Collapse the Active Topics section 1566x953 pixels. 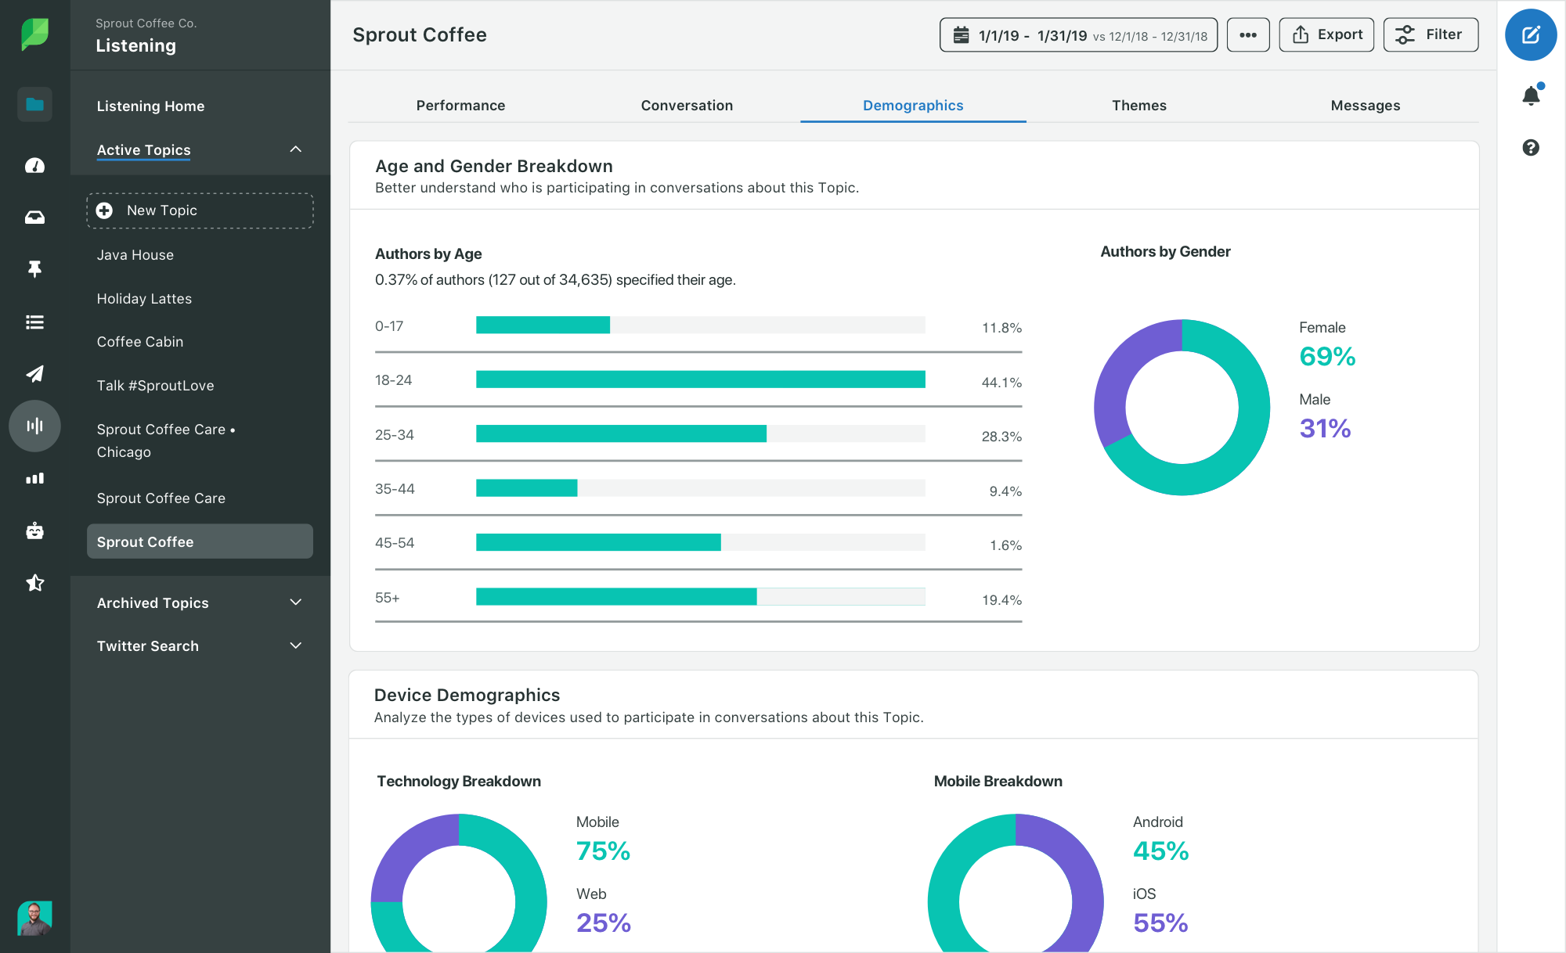295,149
